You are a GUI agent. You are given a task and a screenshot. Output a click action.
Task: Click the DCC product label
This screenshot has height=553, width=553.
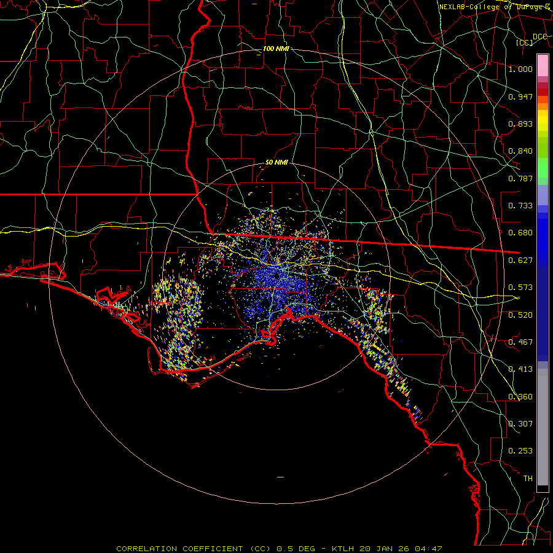click(539, 36)
